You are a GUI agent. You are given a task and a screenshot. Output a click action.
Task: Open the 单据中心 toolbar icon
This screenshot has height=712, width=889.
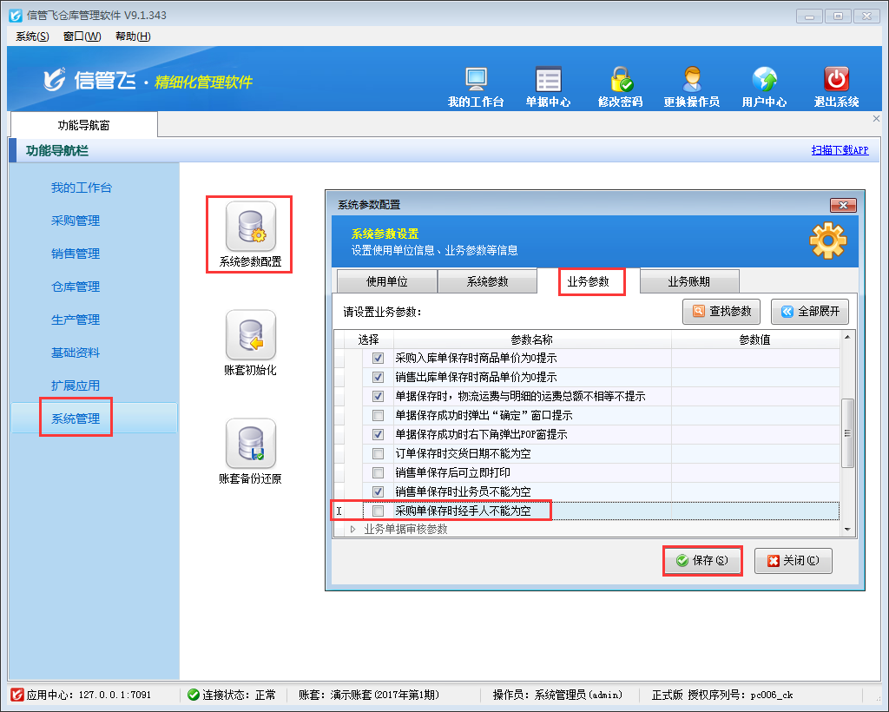pos(548,80)
